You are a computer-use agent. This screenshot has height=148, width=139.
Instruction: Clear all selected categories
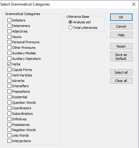point(121,81)
